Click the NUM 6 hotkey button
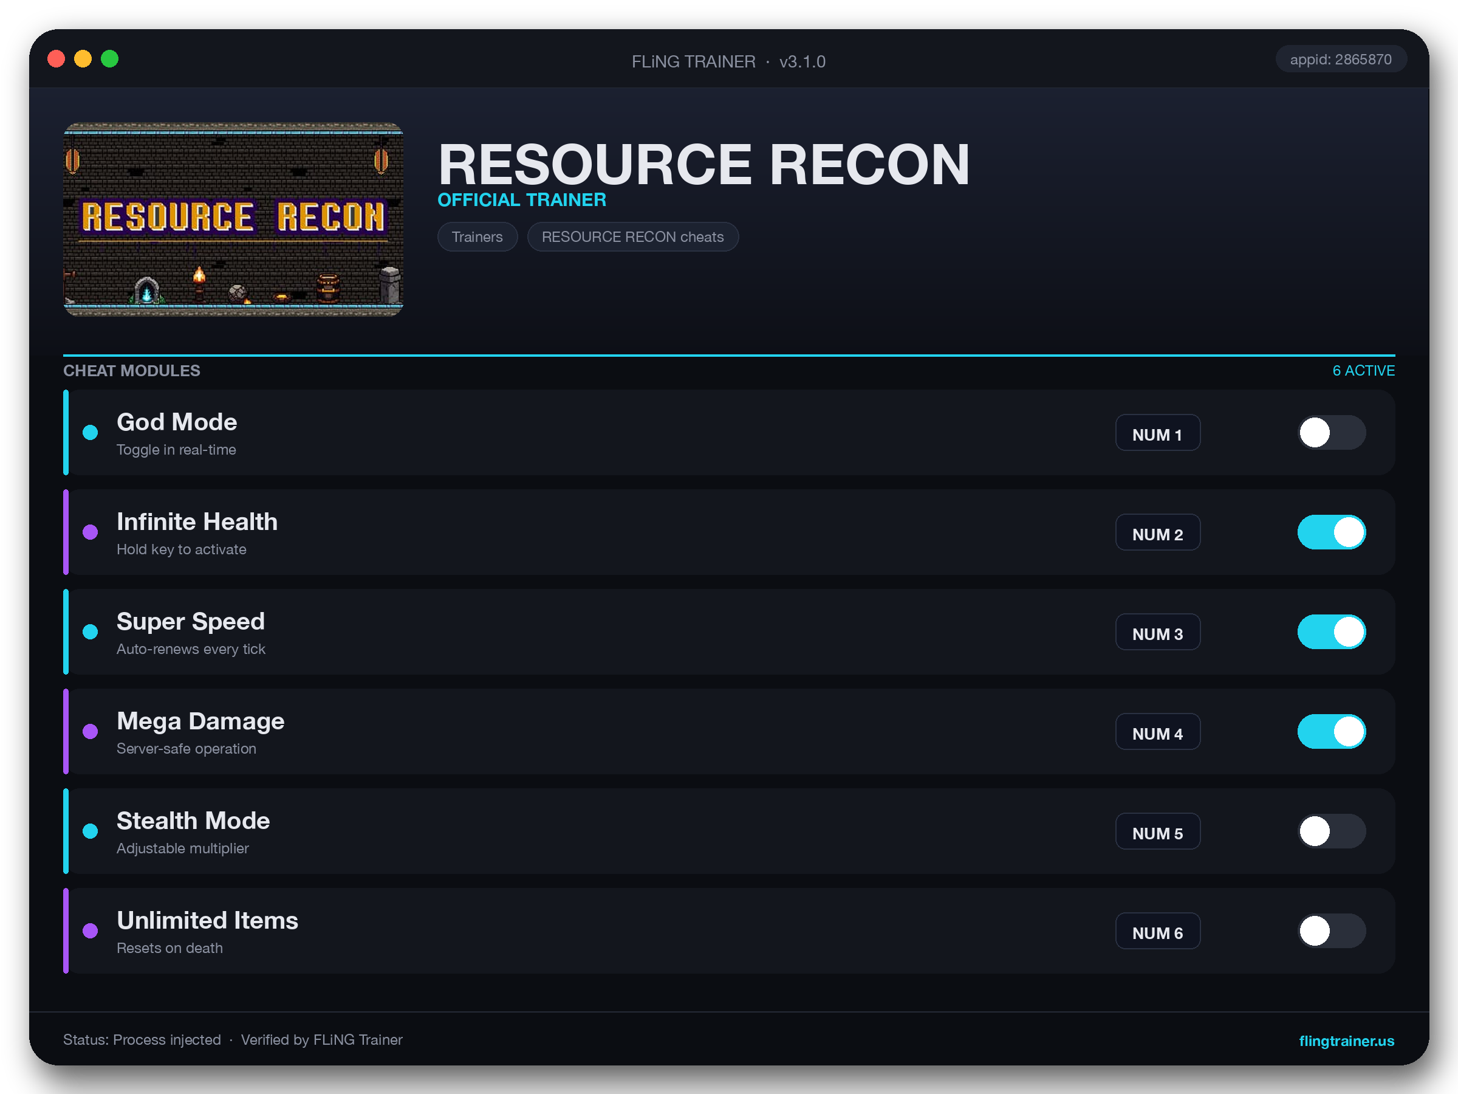Screen dimensions: 1458x1094 [x=1157, y=931]
